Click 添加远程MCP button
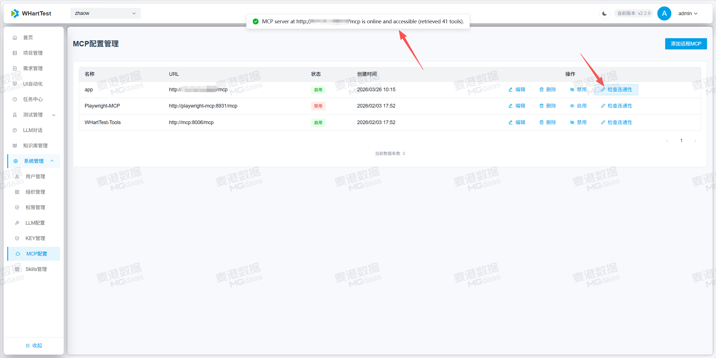The width and height of the screenshot is (716, 358). [x=686, y=44]
